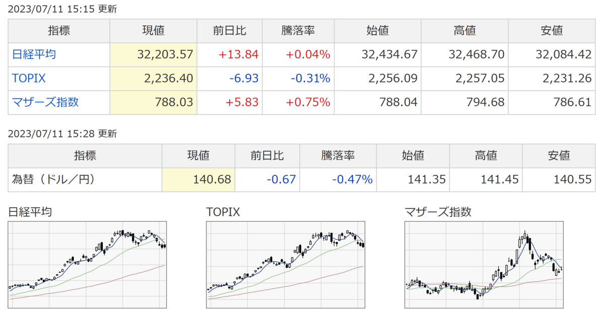Select the マザーズ current value 788.03

point(176,103)
